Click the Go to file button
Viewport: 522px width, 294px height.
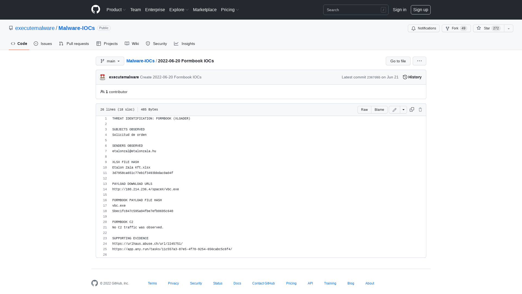398,61
